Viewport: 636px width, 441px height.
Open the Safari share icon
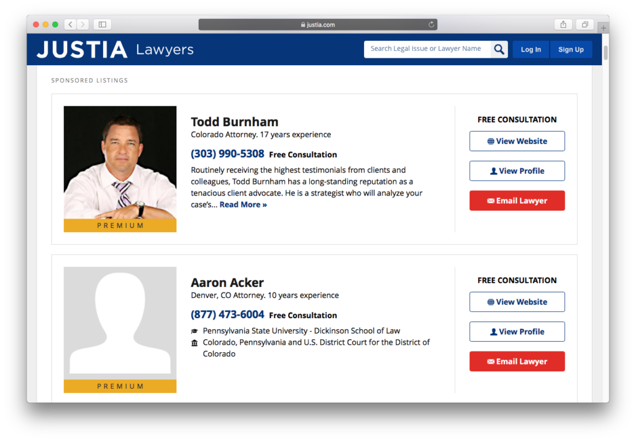coord(563,25)
